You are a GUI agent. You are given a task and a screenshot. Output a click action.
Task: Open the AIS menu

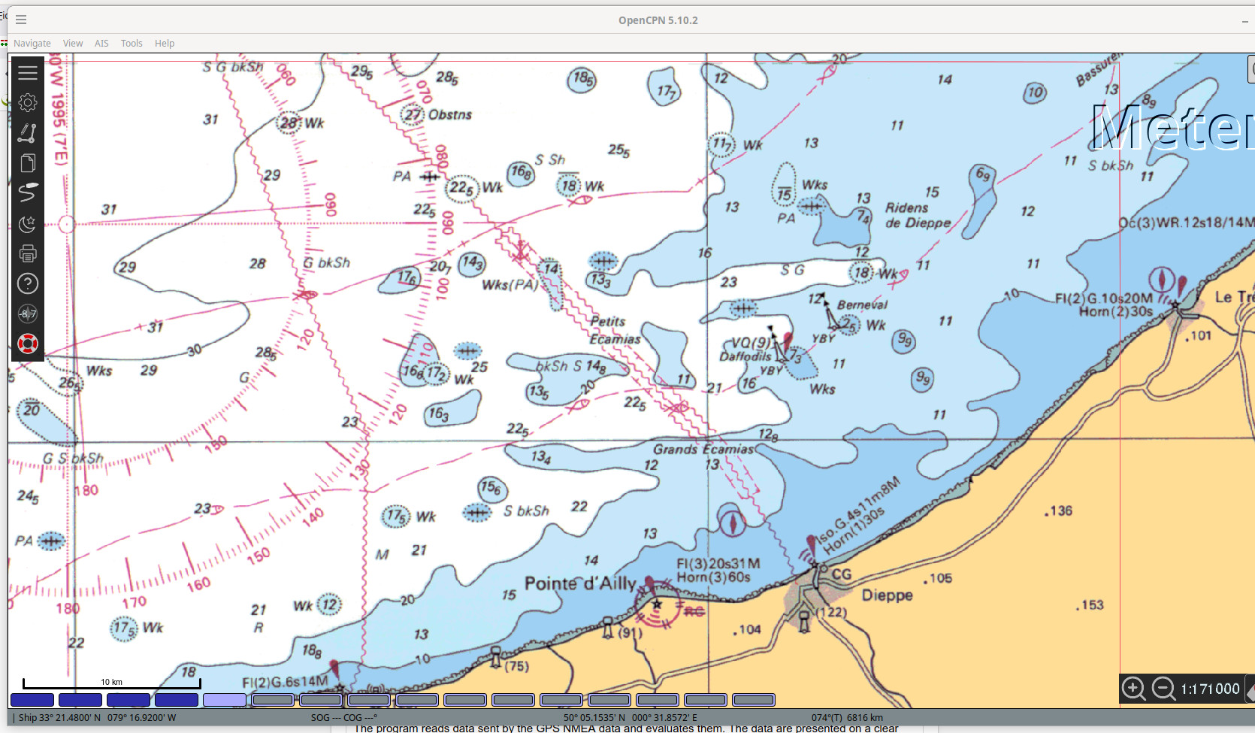pyautogui.click(x=101, y=44)
